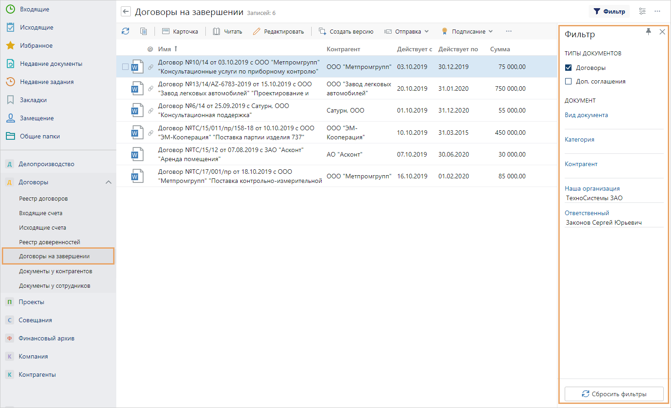This screenshot has height=408, width=671.
Task: Select the first contract row checkbox
Action: coord(125,67)
